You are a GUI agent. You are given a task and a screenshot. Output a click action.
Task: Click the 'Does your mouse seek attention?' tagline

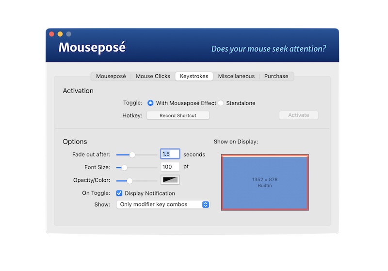(x=269, y=48)
